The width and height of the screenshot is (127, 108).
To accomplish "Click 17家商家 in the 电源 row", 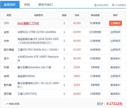I will (x=95, y=76).
